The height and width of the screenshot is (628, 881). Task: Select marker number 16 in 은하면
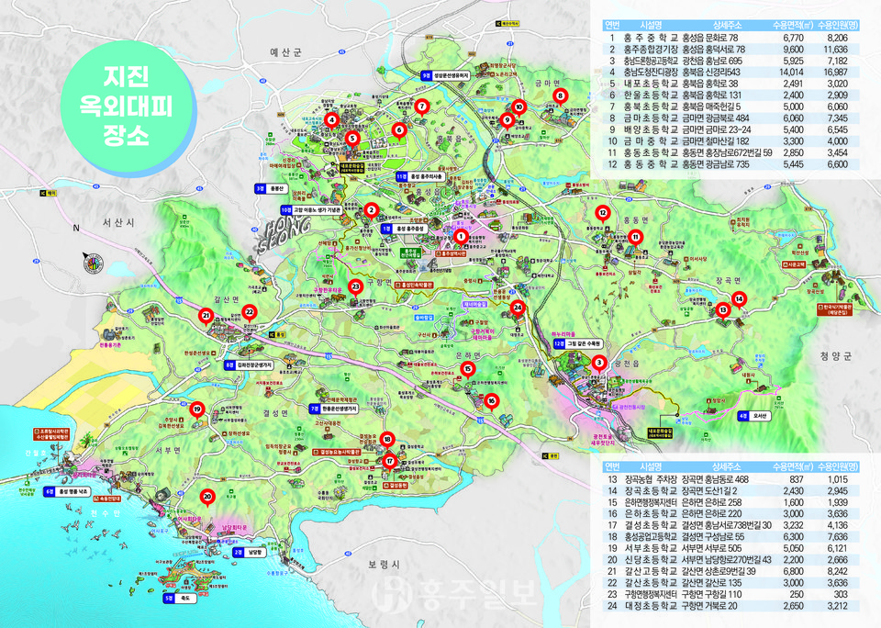[x=492, y=400]
